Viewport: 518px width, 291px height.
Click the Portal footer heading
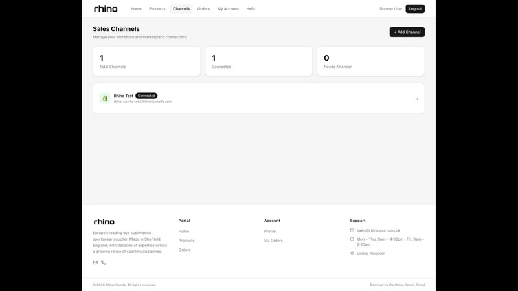[184, 221]
